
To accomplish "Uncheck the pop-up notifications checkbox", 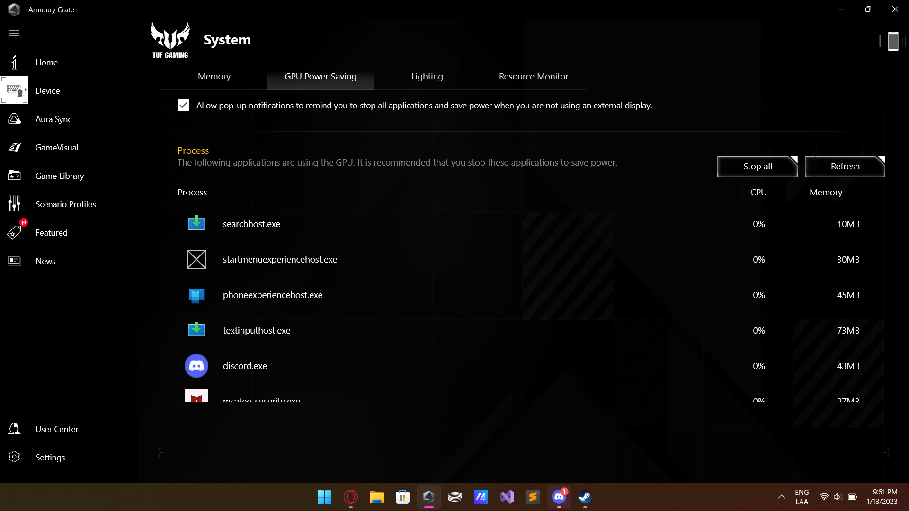I will pos(183,105).
